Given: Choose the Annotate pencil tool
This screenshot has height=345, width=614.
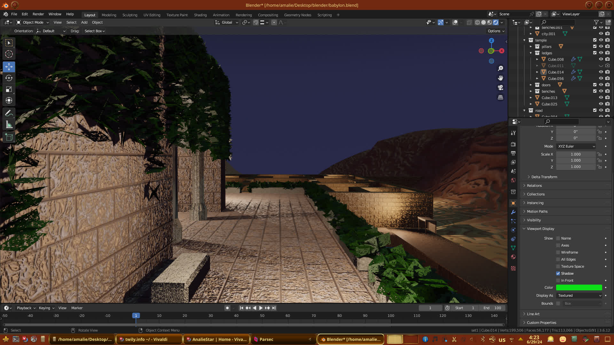Looking at the screenshot, I should coord(9,113).
